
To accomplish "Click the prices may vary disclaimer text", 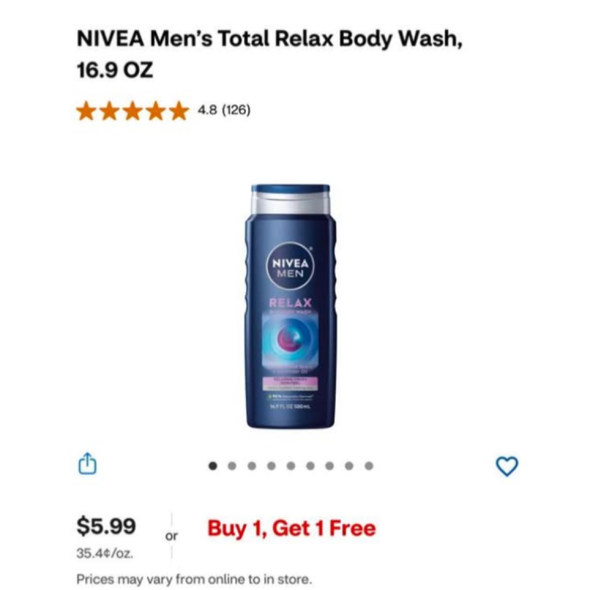I will tap(194, 578).
